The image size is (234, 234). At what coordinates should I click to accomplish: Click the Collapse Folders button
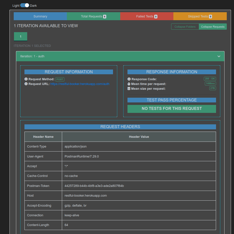[185, 27]
